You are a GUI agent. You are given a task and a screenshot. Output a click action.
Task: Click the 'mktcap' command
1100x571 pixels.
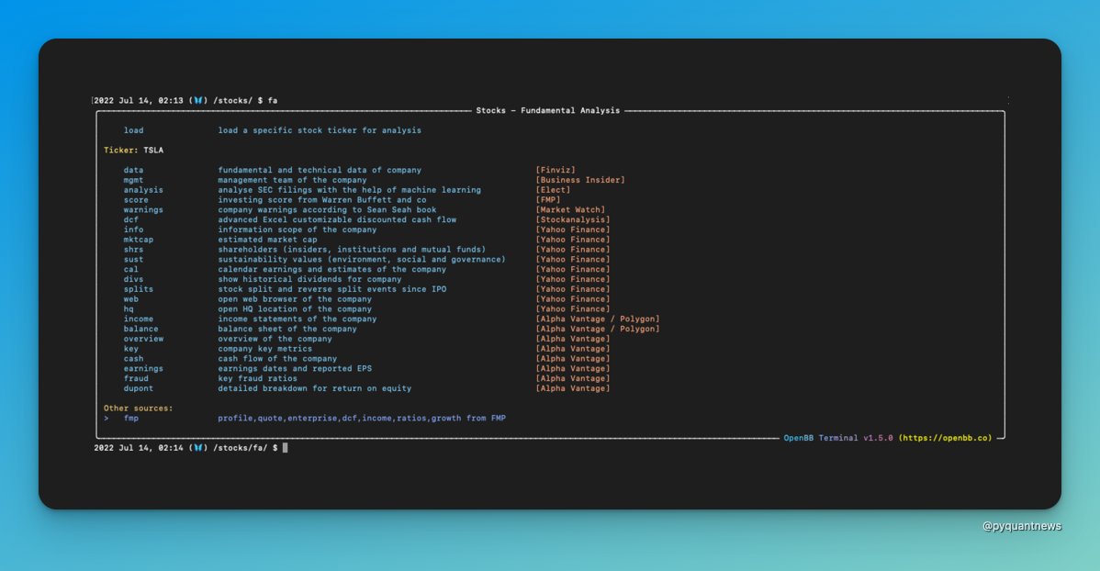click(x=139, y=240)
